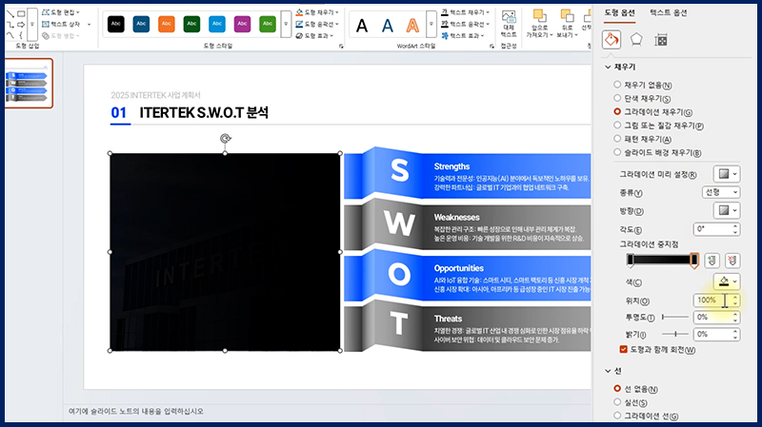Select Slide background fill option
The height and width of the screenshot is (427, 762).
(617, 152)
